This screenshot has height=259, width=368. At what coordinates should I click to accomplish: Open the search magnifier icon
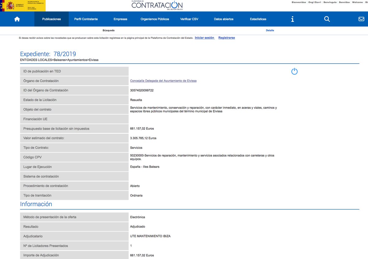click(327, 19)
